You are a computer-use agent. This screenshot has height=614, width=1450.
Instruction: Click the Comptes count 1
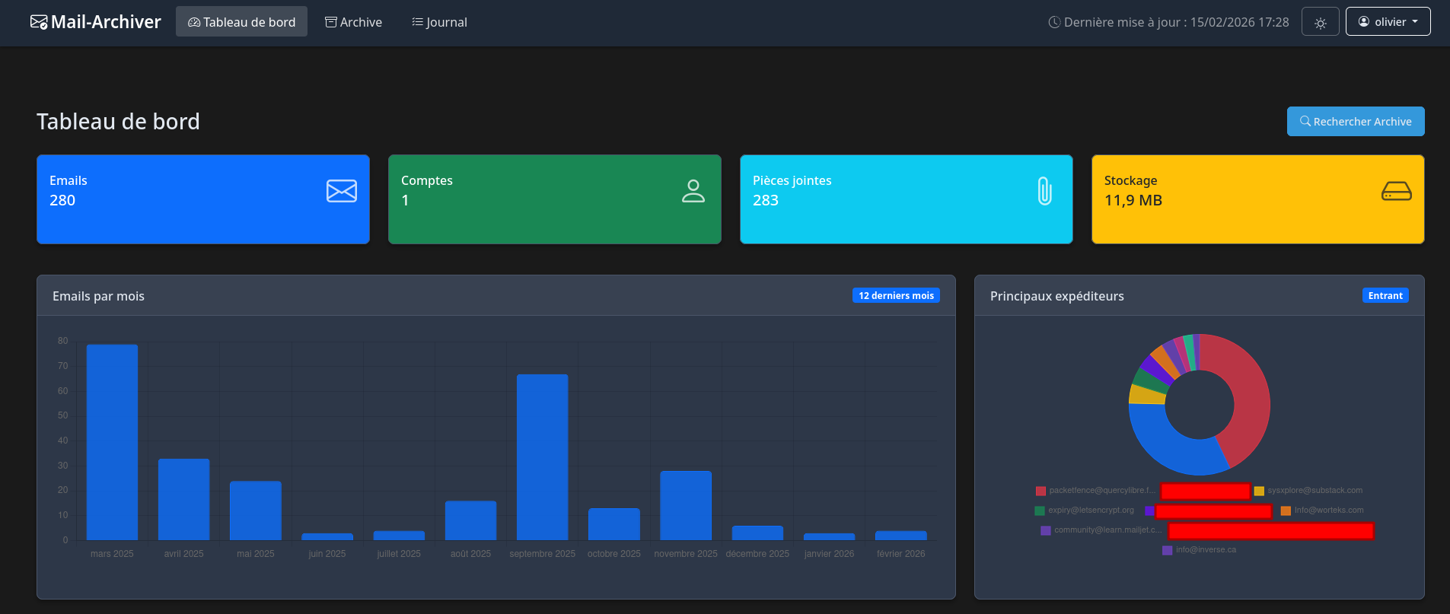[405, 200]
